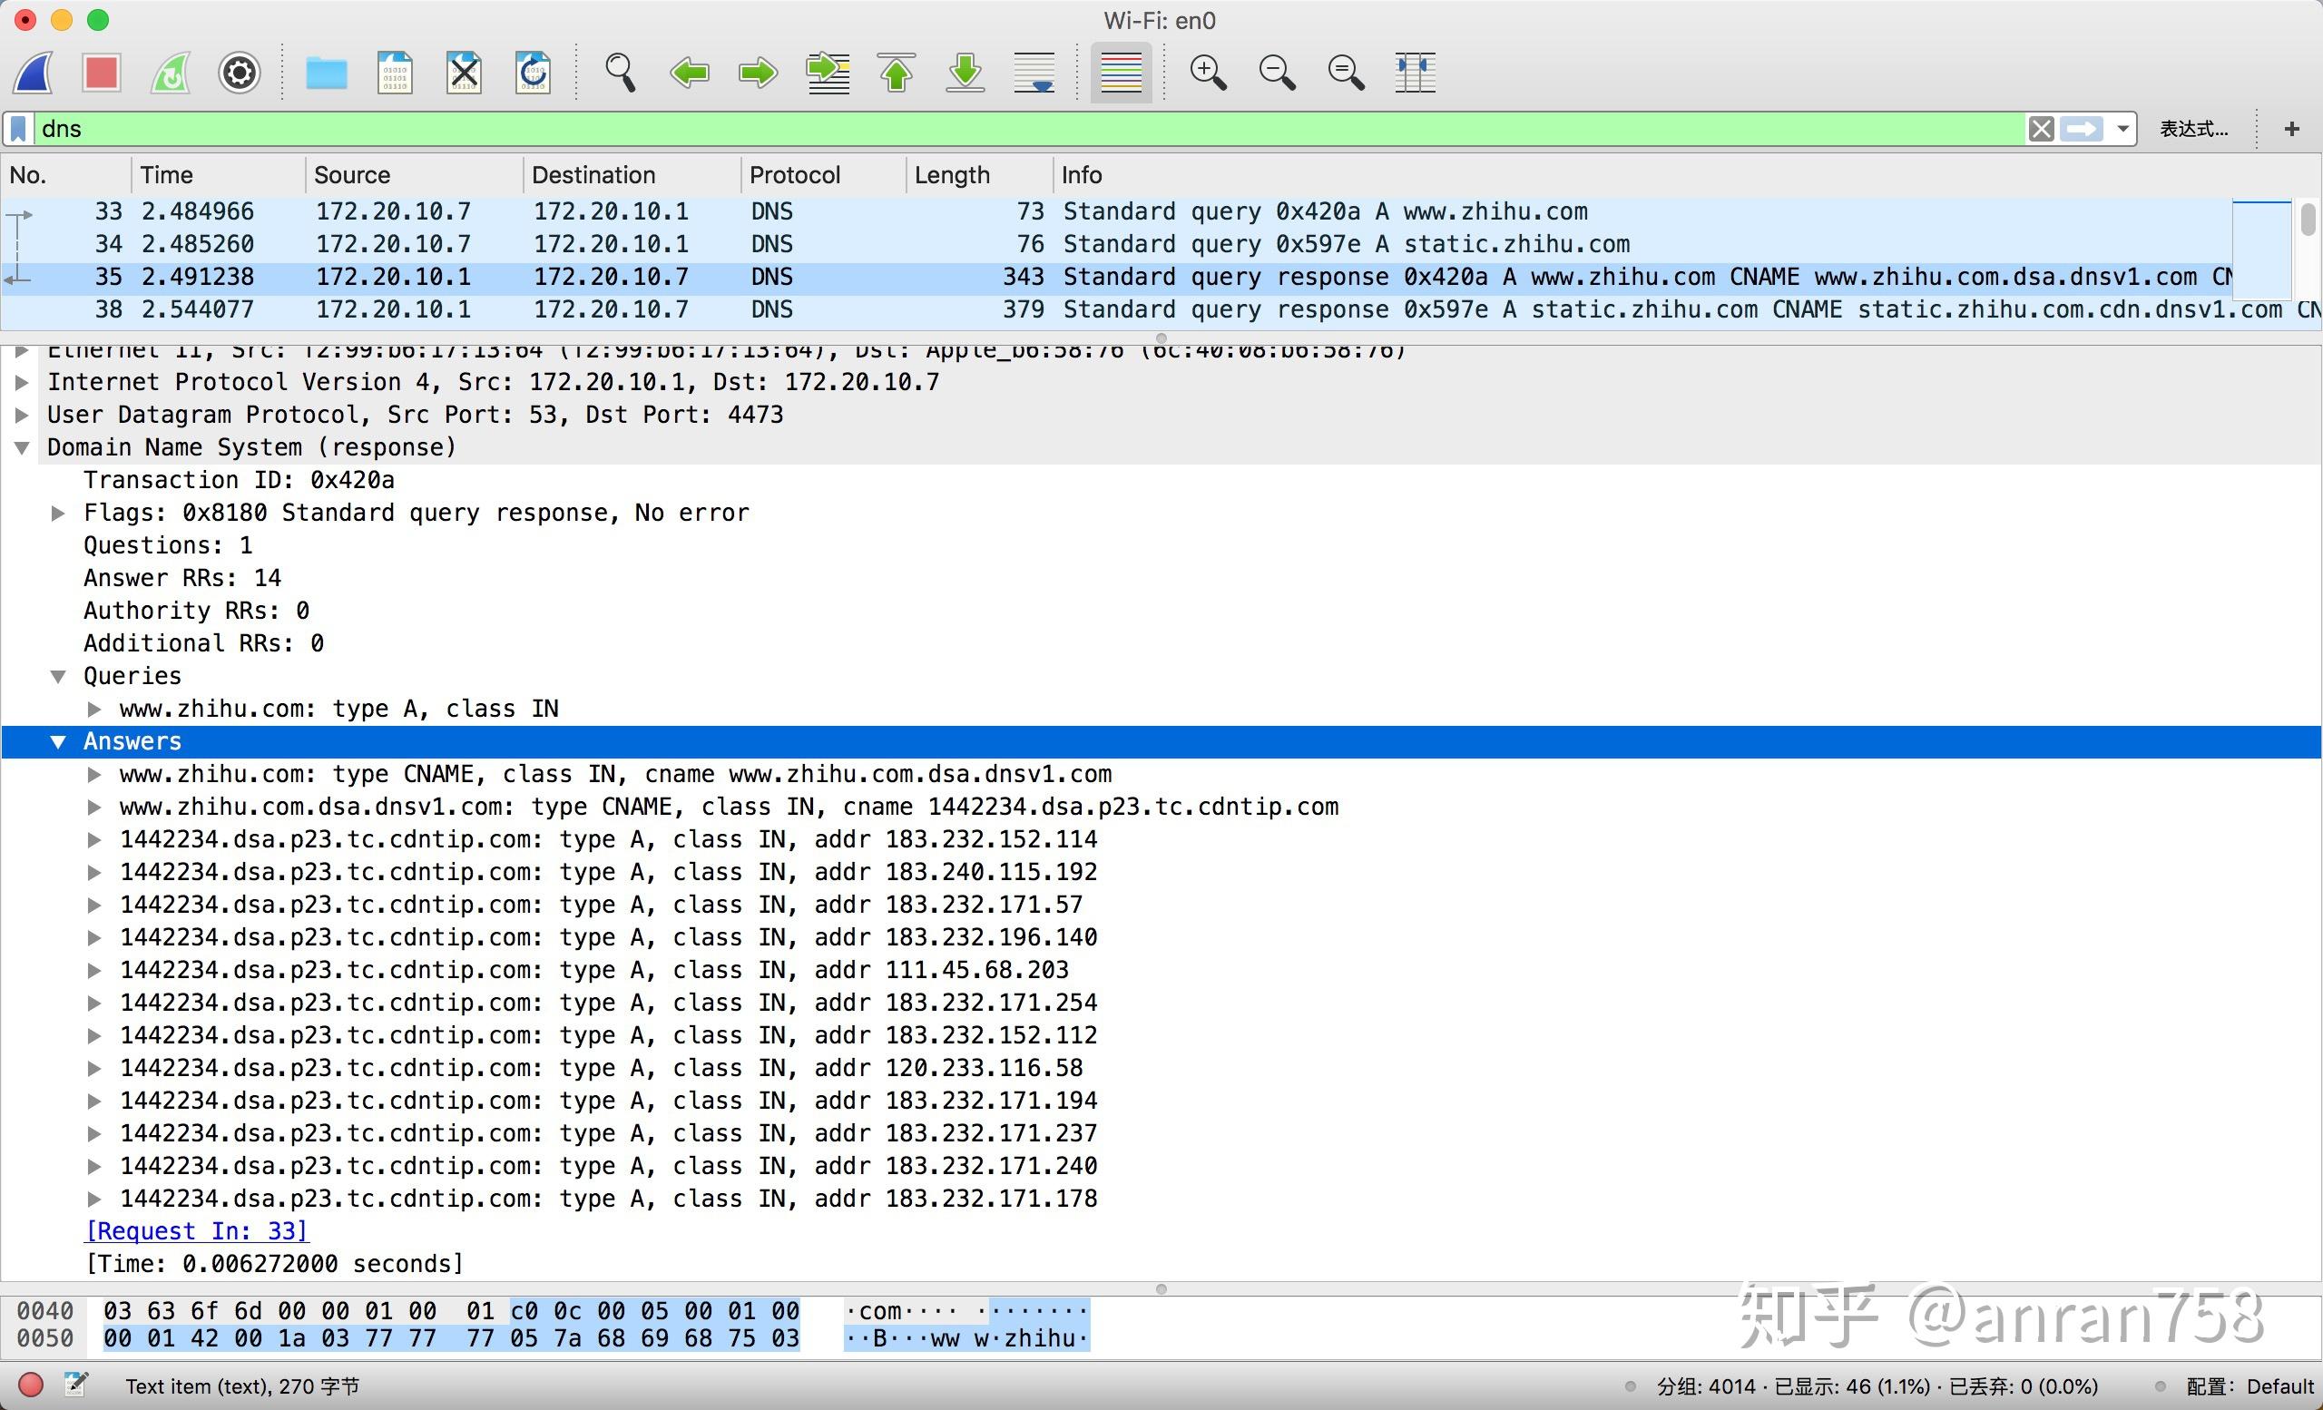Sort by the Destination column header
2323x1410 pixels.
[x=632, y=175]
